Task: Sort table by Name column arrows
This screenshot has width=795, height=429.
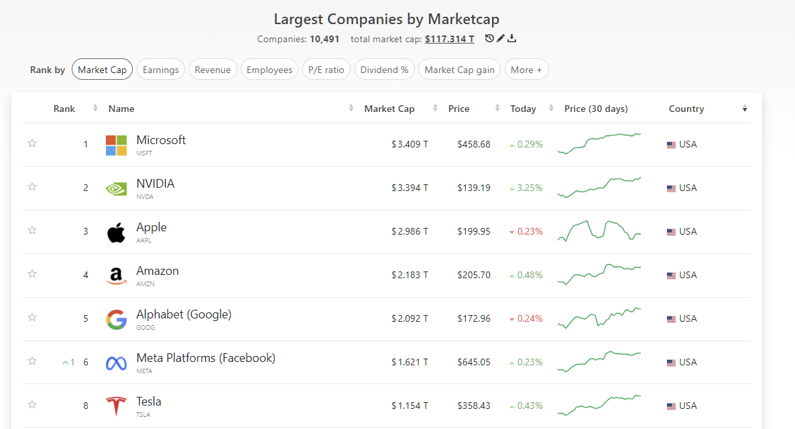Action: click(x=351, y=108)
